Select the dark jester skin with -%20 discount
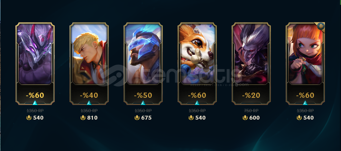The image size is (341, 151). [x=251, y=54]
